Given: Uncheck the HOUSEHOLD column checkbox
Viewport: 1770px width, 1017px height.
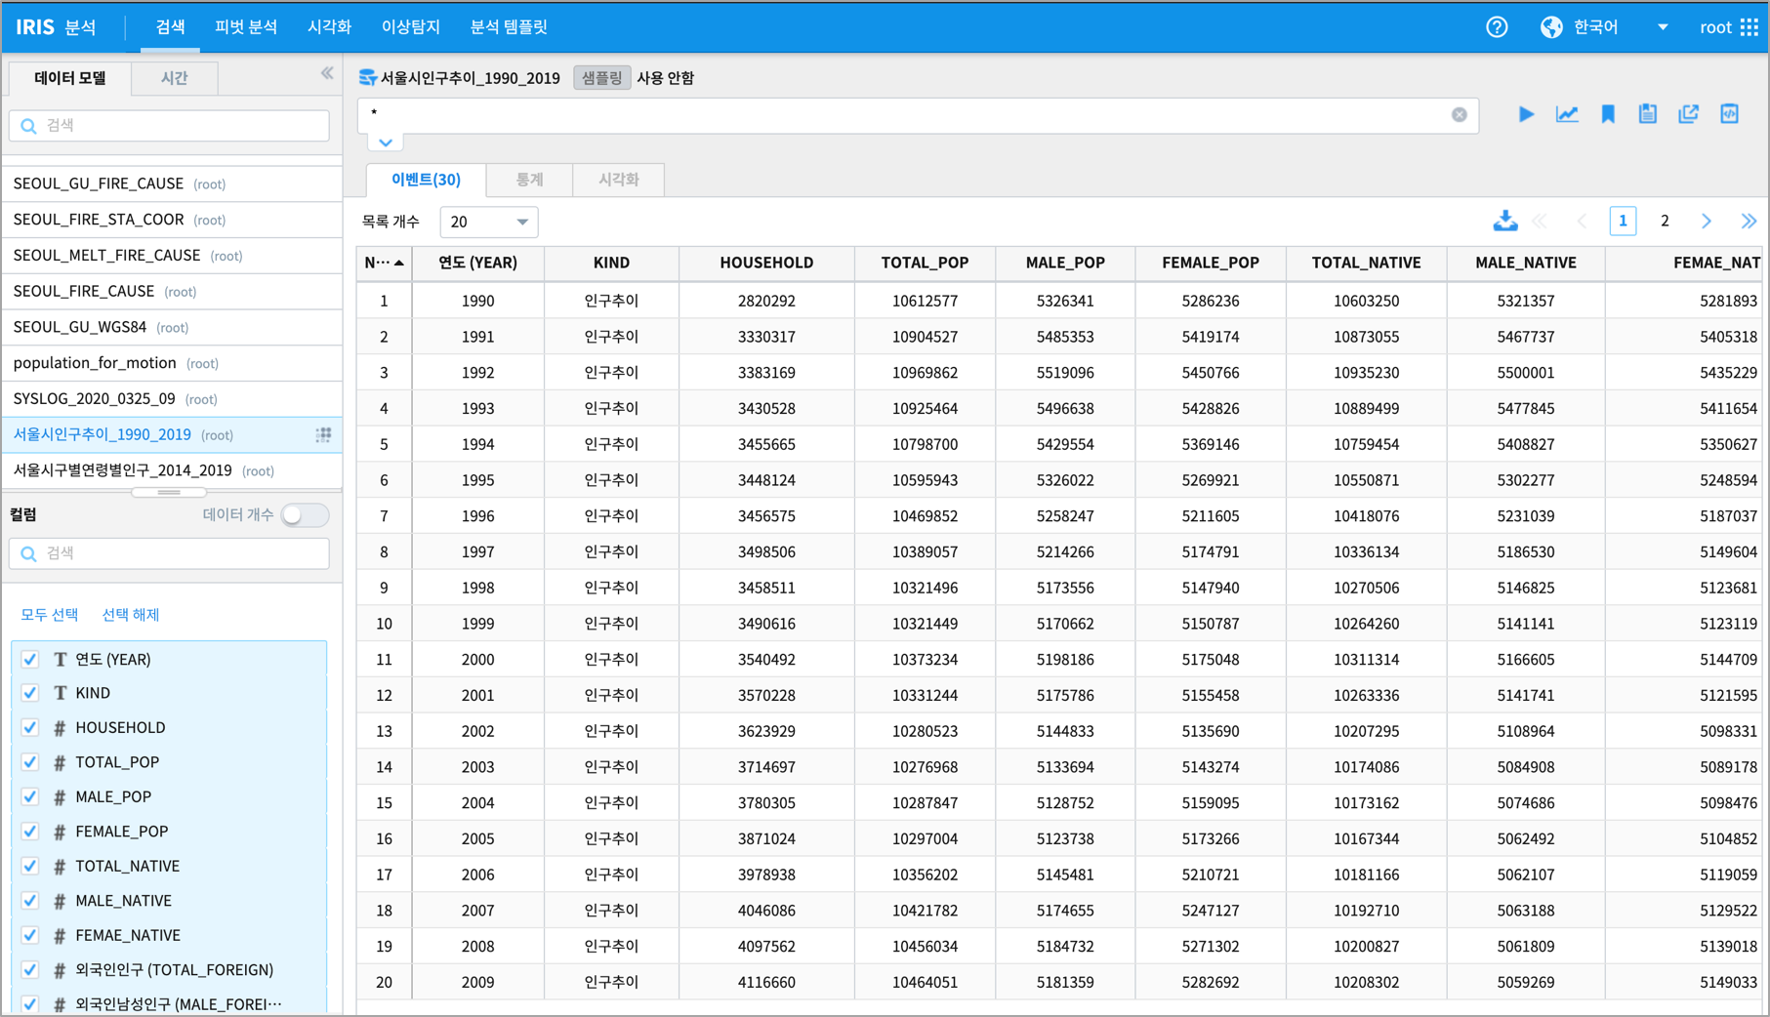Looking at the screenshot, I should pyautogui.click(x=30, y=727).
